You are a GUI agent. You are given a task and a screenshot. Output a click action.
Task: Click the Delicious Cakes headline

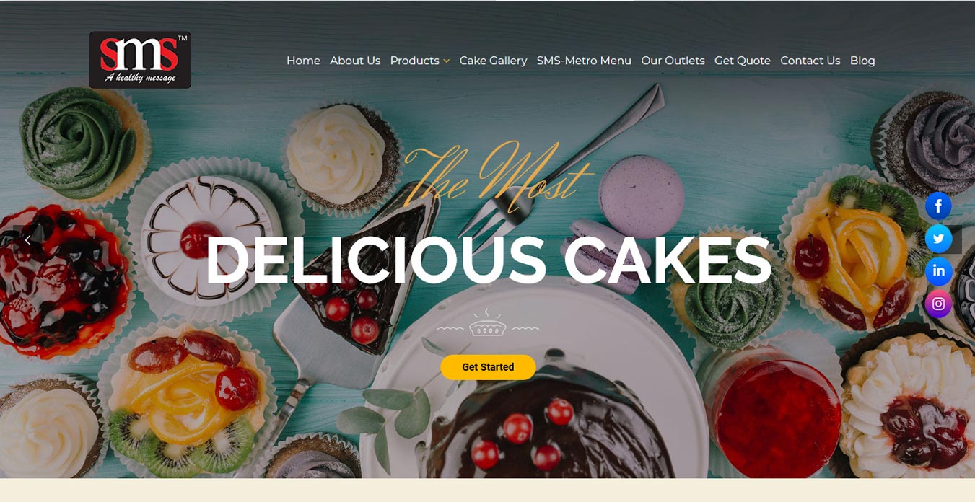point(488,260)
